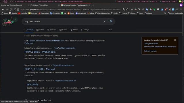This screenshot has height=103, width=184.
Task: Open the Alat search tools button
Action: [110, 30]
